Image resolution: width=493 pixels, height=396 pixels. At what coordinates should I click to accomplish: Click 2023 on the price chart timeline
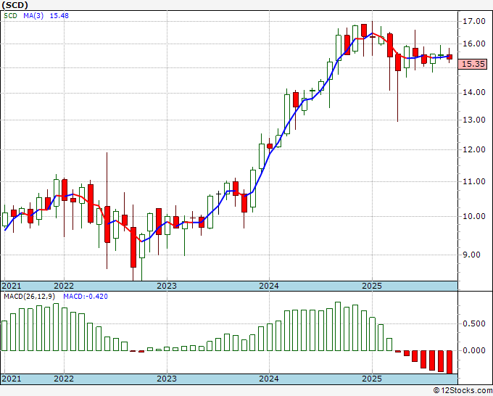point(167,286)
